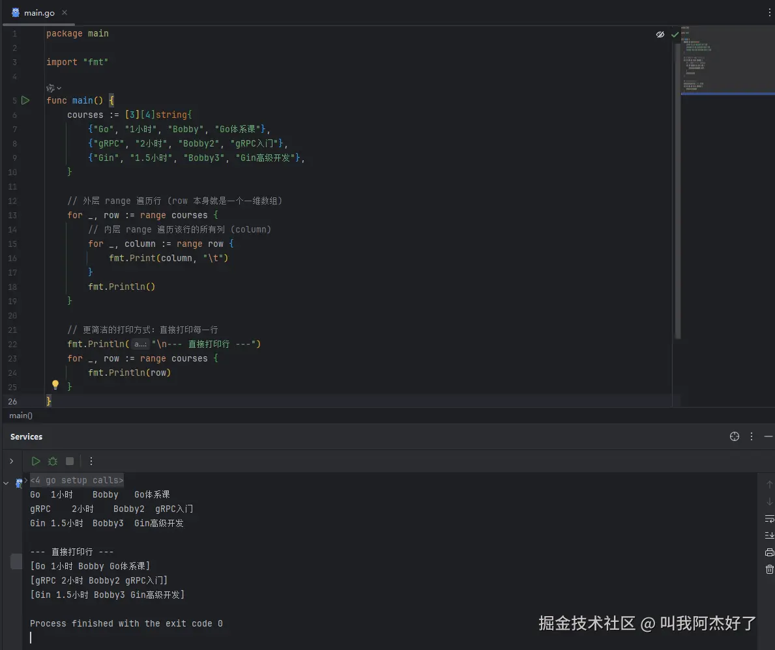The height and width of the screenshot is (650, 775).
Task: Click 'courses := [3][4]string{' line
Action: (130, 115)
